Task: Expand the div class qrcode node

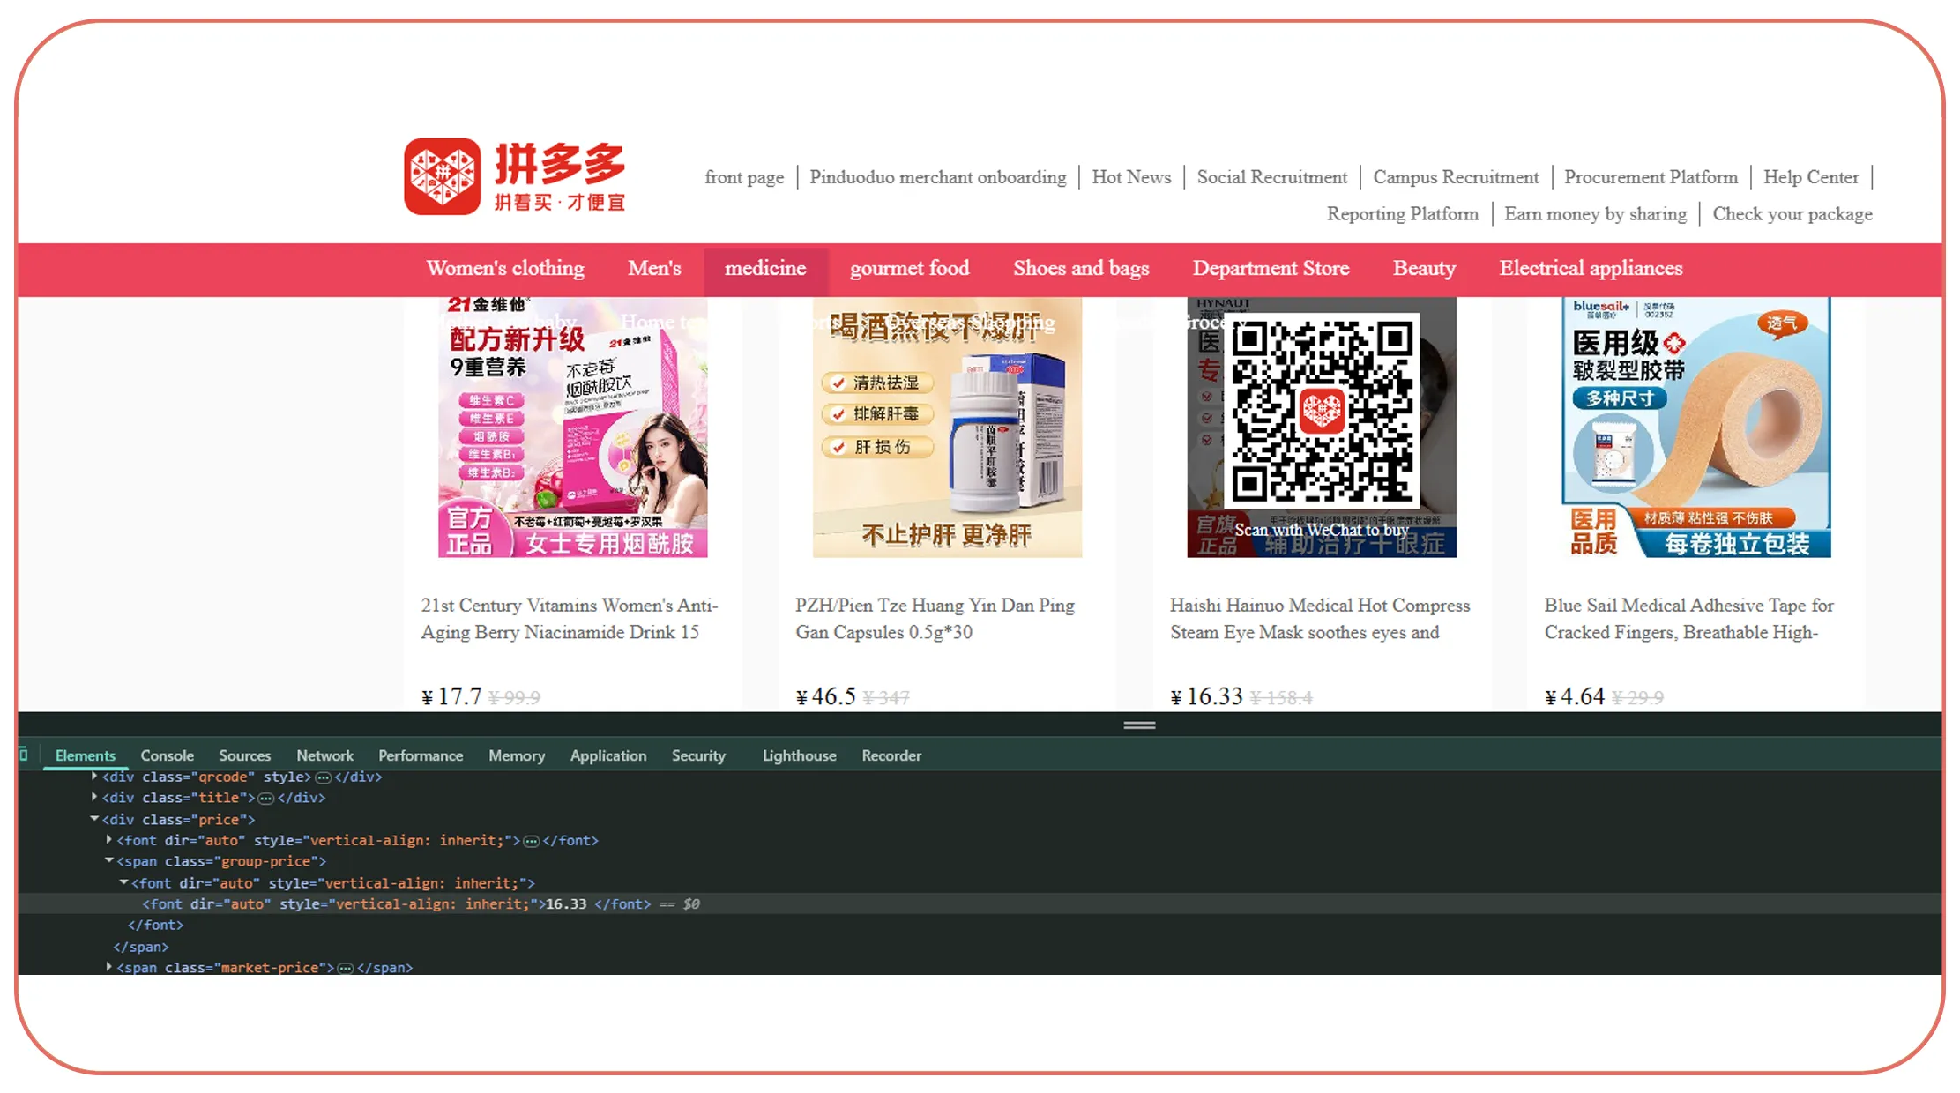Action: [x=94, y=777]
